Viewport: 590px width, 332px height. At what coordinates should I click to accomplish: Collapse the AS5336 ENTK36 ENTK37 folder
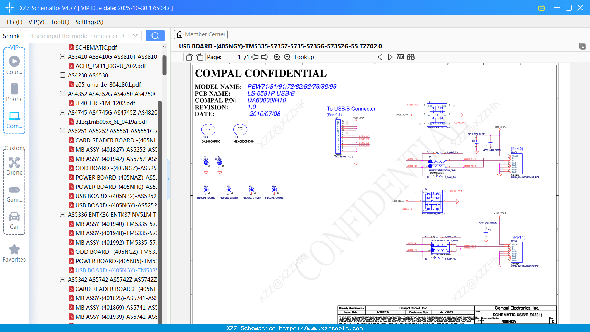62,214
